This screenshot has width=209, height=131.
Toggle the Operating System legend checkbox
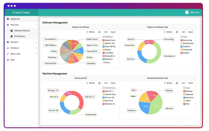[104, 88]
